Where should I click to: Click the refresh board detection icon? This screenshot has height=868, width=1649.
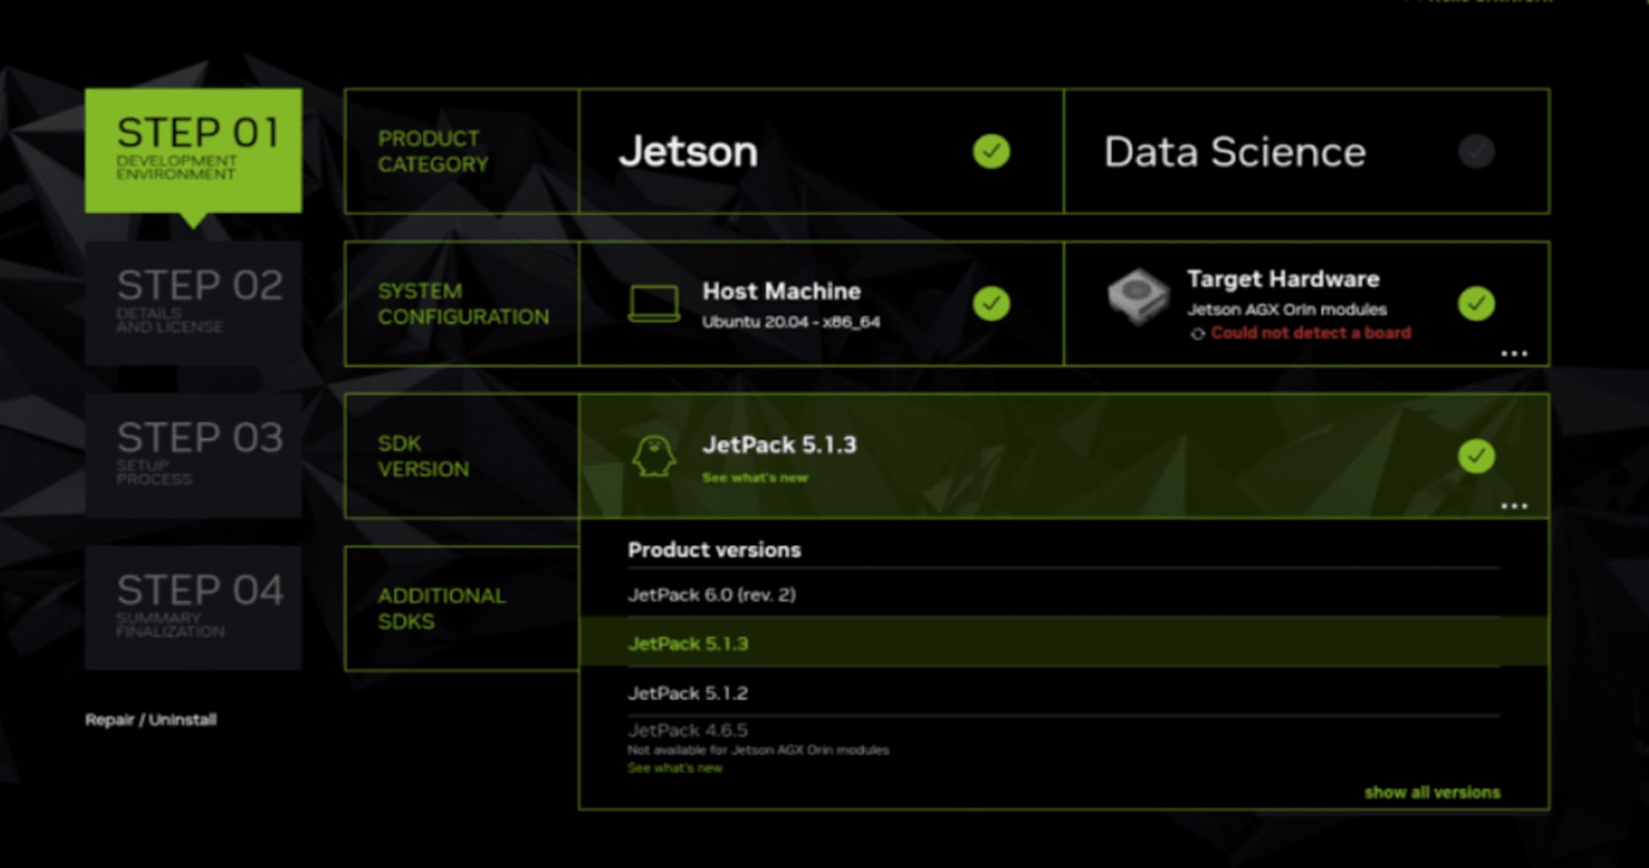(x=1197, y=334)
